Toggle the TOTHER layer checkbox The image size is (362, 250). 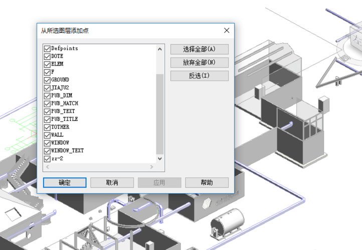[47, 127]
